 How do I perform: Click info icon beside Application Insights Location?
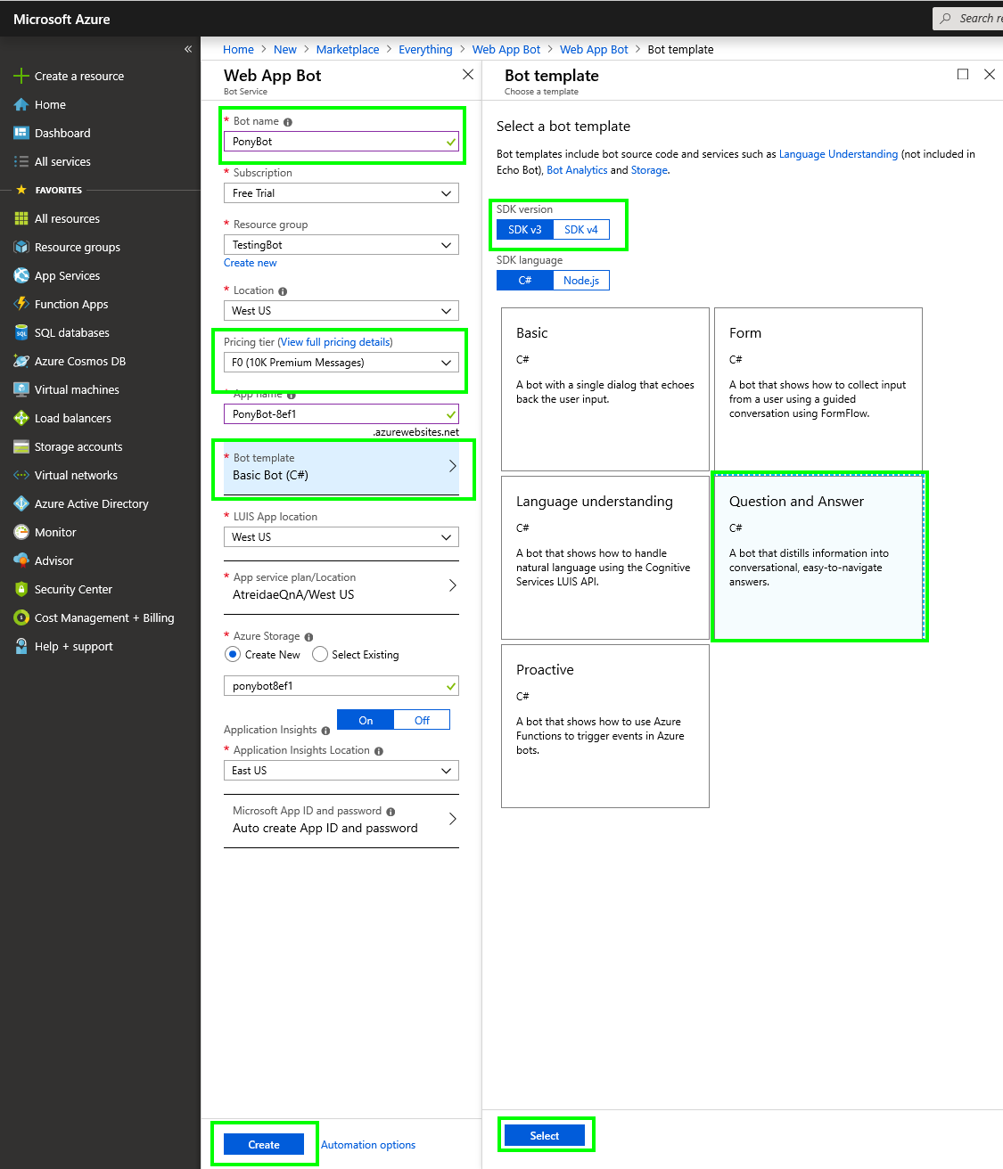[379, 751]
